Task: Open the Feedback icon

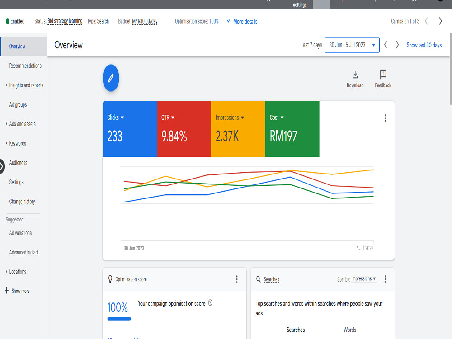Action: tap(383, 75)
